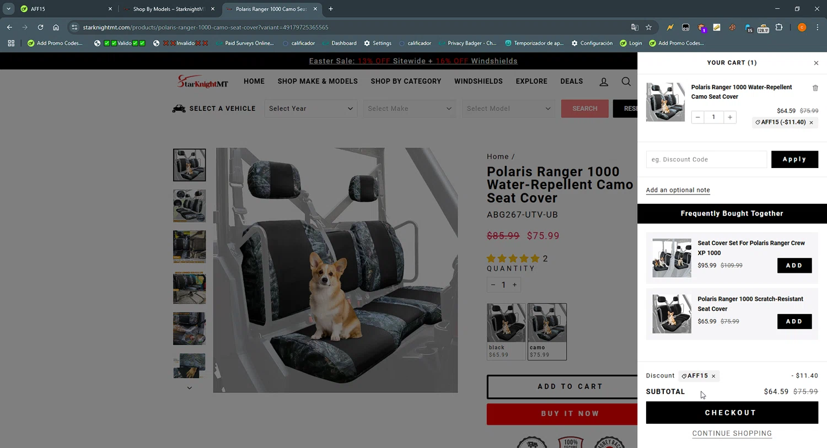This screenshot has width=827, height=448.
Task: Open SHOP BY CATEGORY menu
Action: coord(406,82)
